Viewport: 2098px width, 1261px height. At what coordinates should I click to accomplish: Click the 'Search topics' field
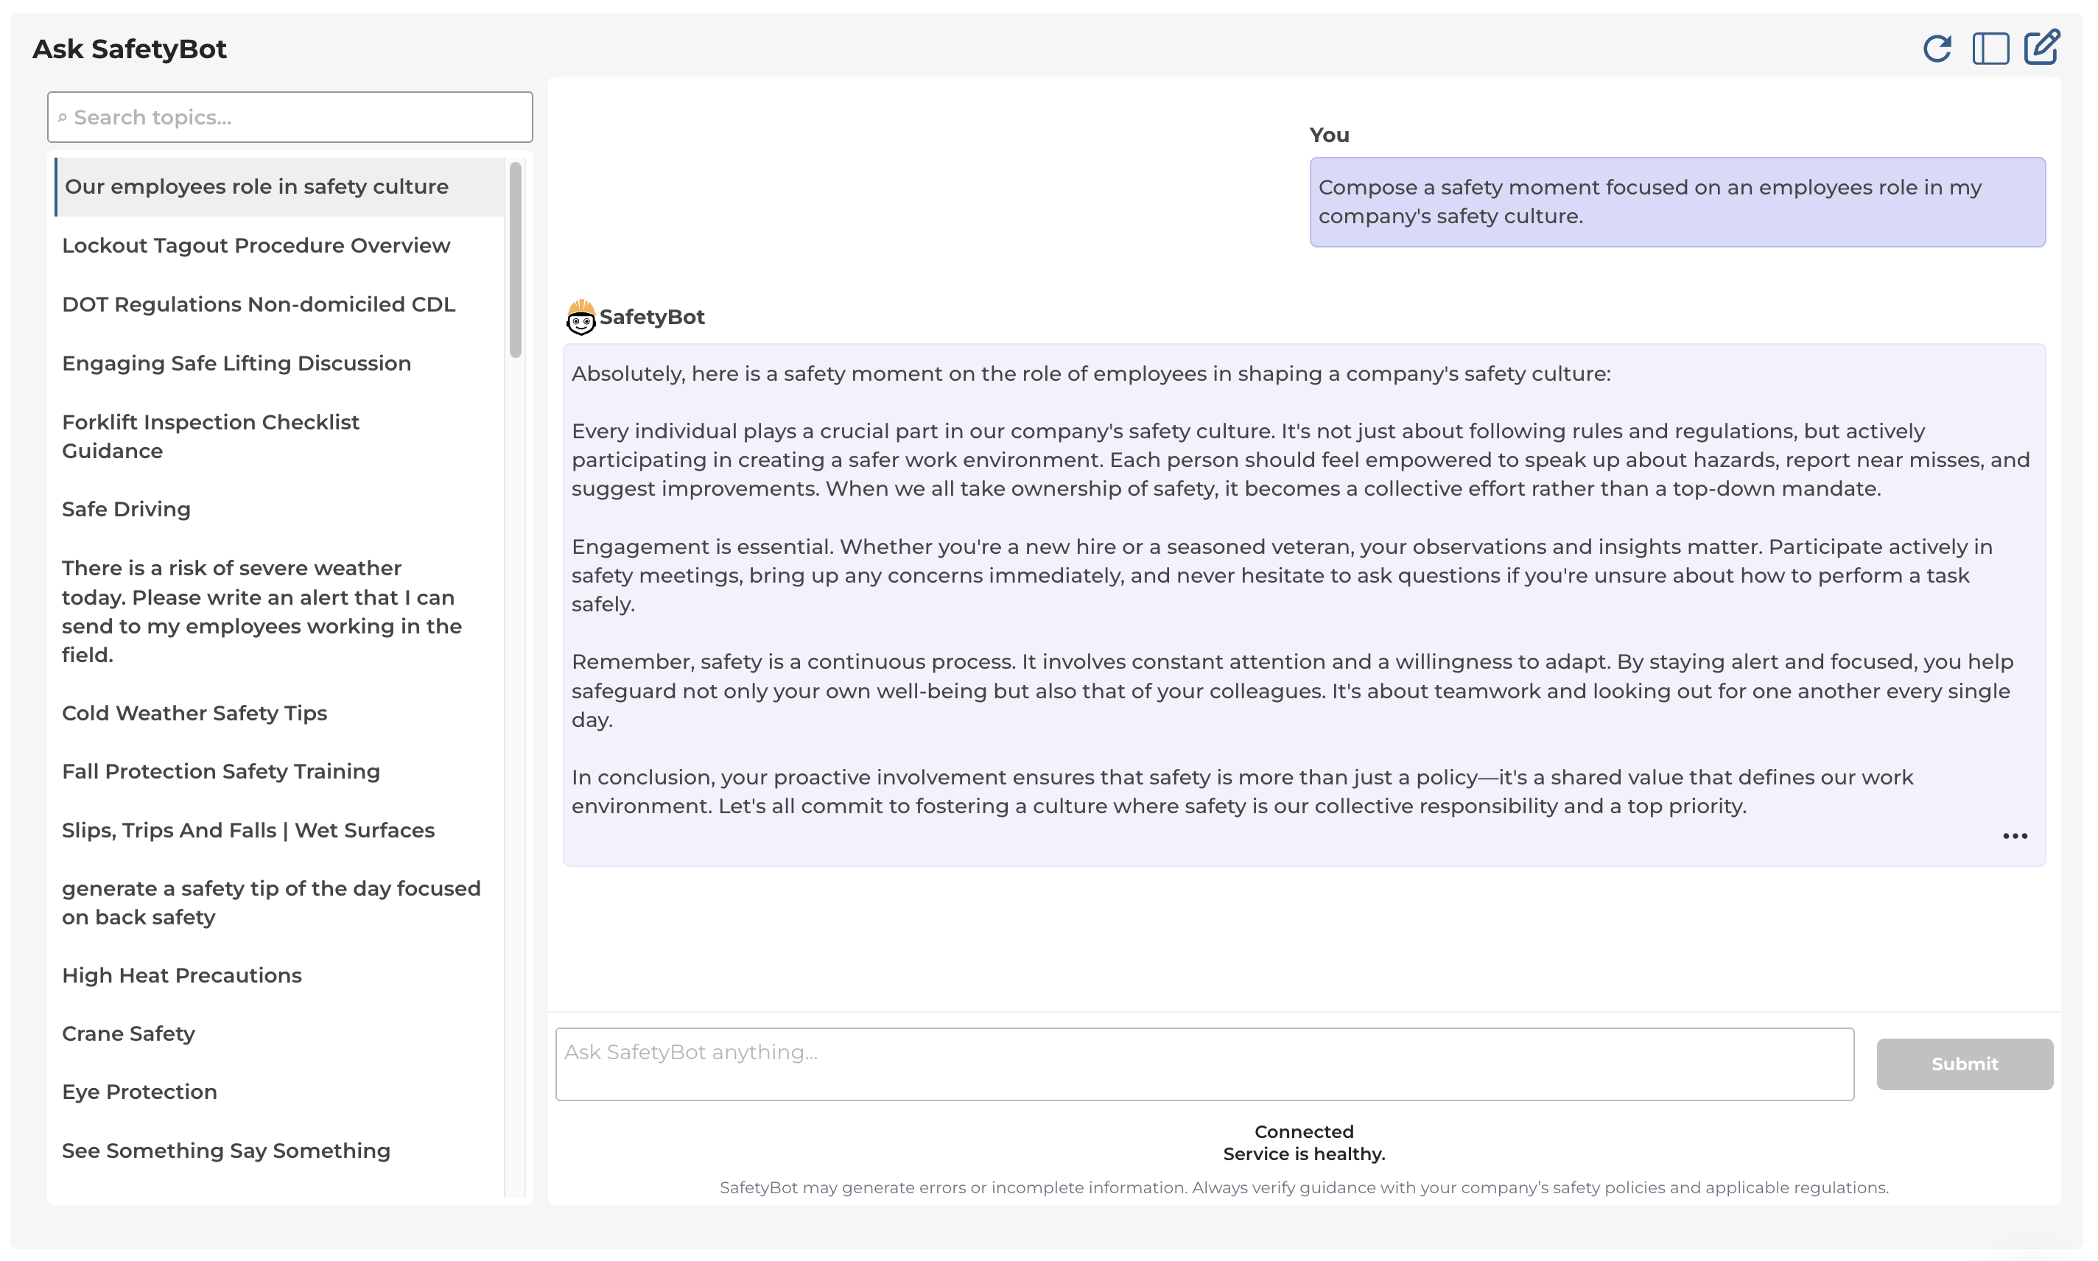coord(289,116)
